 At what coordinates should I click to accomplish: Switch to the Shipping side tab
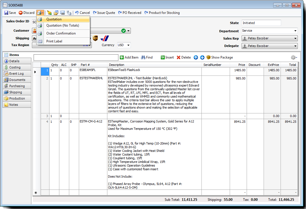(17, 92)
